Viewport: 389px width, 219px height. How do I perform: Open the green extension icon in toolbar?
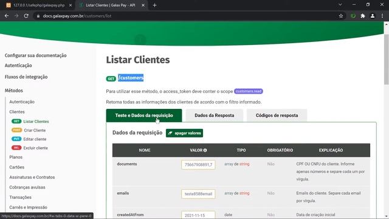353,16
